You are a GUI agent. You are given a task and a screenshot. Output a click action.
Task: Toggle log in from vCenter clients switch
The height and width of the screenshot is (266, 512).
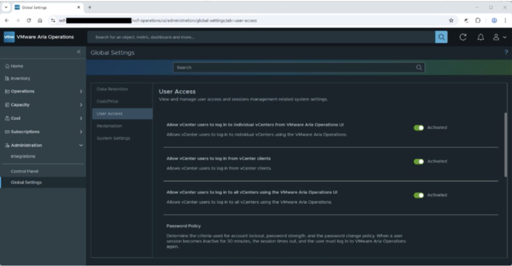pos(419,161)
